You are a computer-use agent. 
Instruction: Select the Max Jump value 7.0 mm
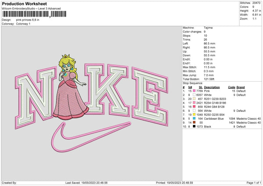pyautogui.click(x=209, y=75)
